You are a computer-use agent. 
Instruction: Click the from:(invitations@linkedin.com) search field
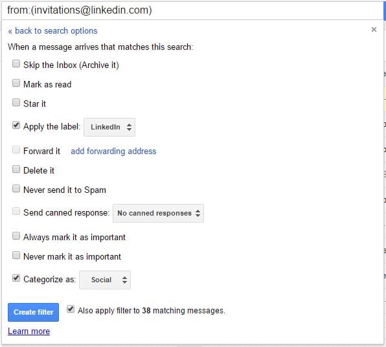pyautogui.click(x=192, y=10)
